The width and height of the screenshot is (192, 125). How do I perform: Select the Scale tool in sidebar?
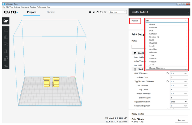point(6,37)
